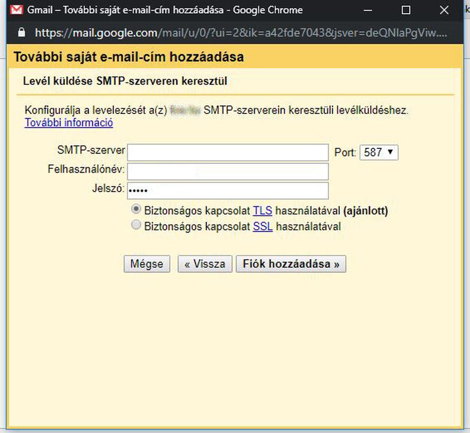
Task: Click the Felhasználónév input field
Action: (x=228, y=172)
